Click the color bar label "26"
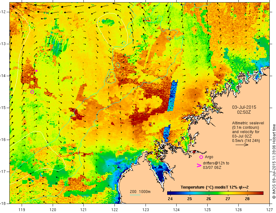The image size is (276, 213). [209, 199]
